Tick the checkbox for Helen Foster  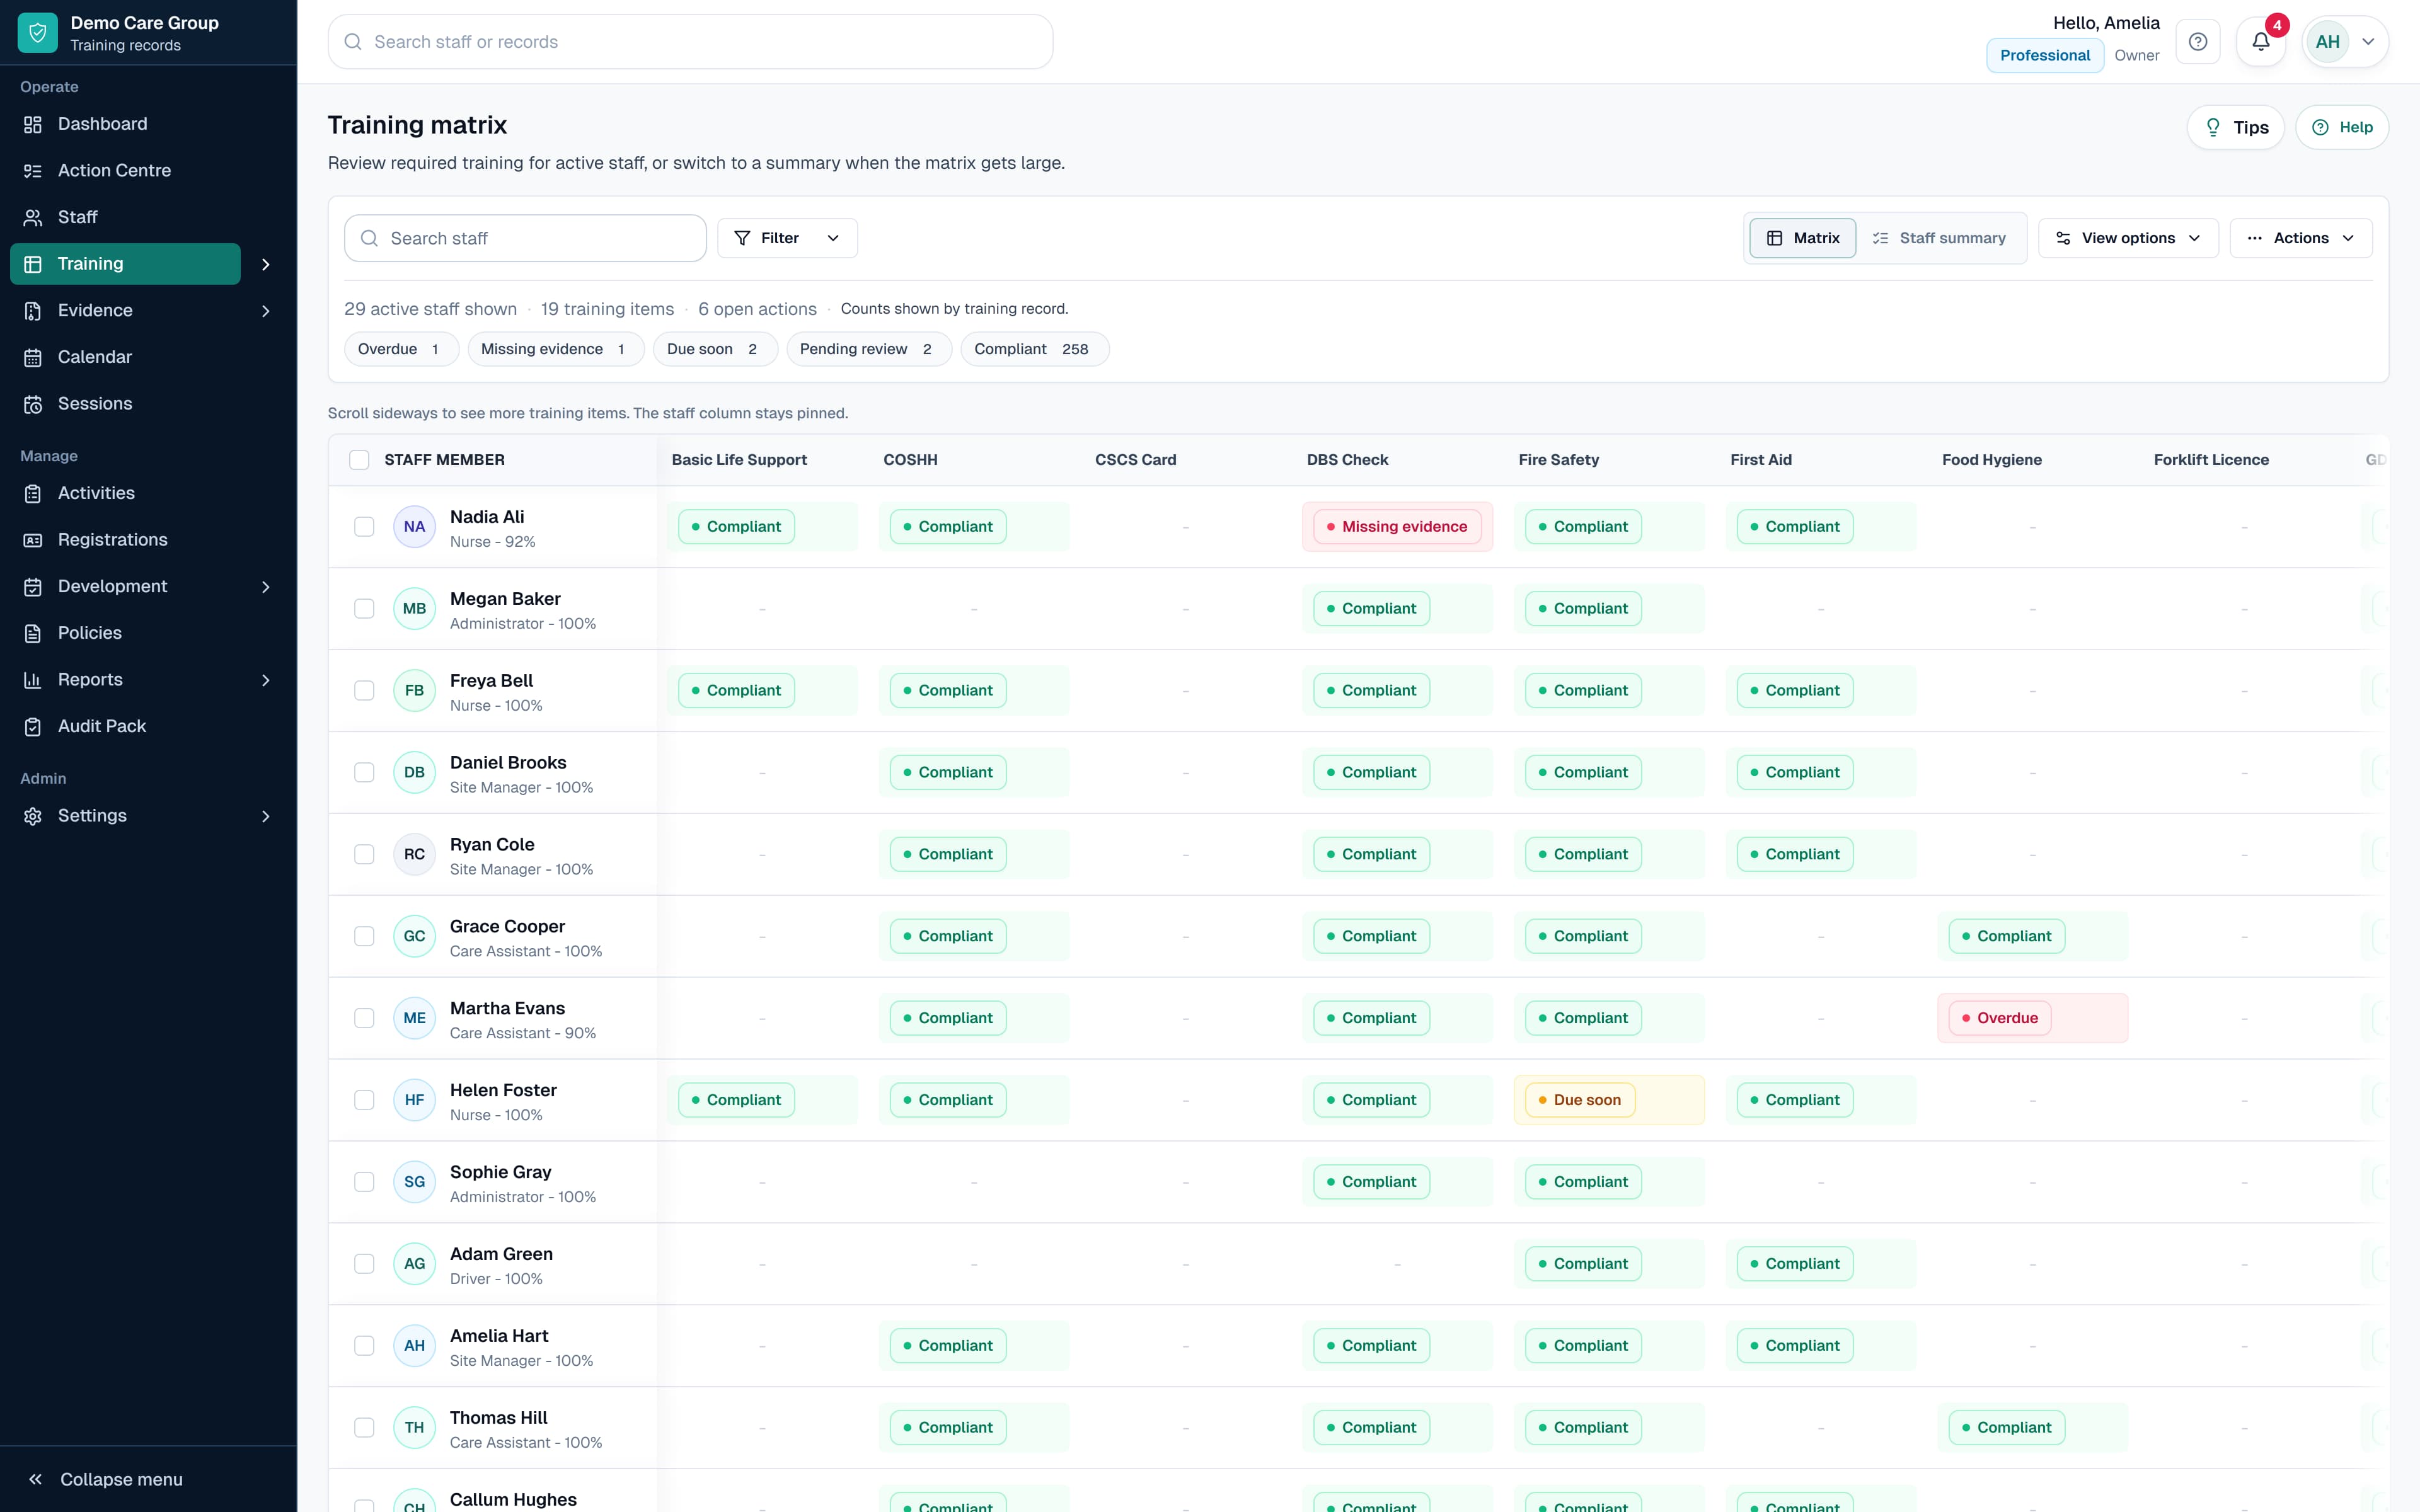tap(364, 1100)
